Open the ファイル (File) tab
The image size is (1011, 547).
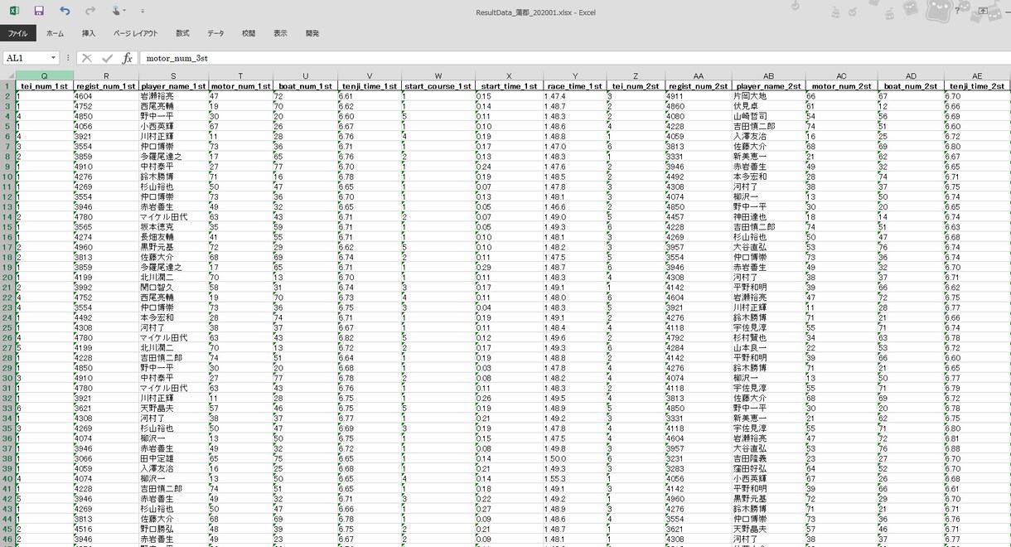tap(17, 33)
